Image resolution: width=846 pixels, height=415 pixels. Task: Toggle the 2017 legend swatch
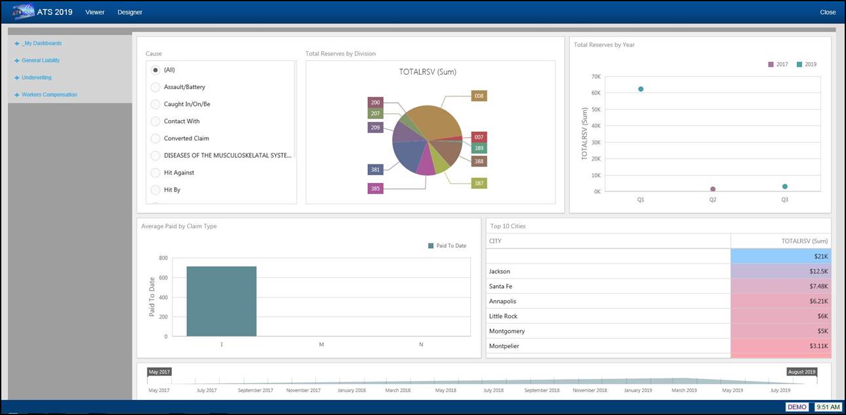(x=771, y=64)
